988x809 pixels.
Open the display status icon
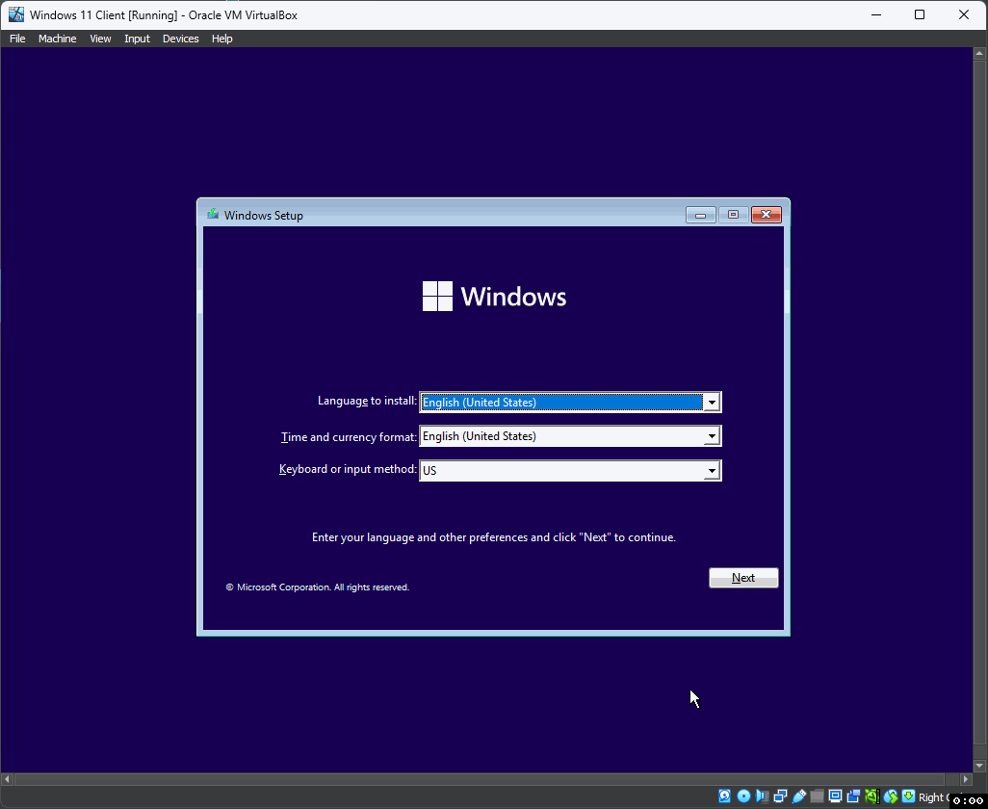click(835, 796)
